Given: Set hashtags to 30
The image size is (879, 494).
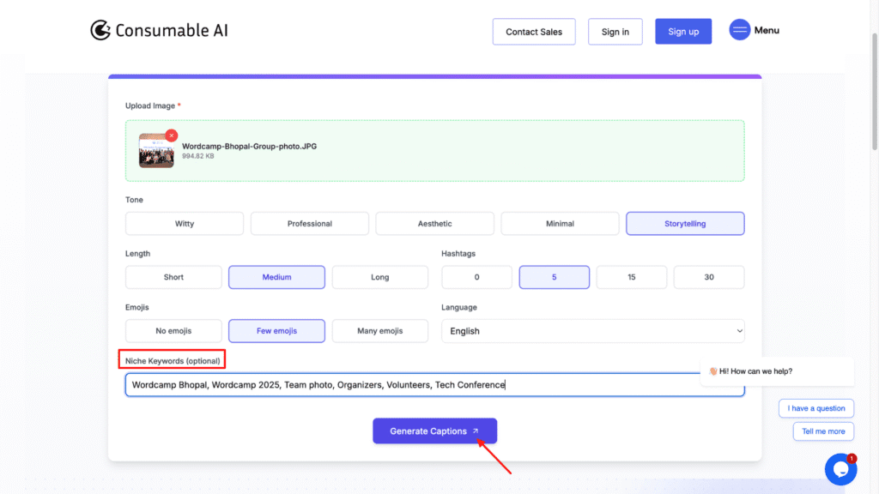Looking at the screenshot, I should click(709, 277).
